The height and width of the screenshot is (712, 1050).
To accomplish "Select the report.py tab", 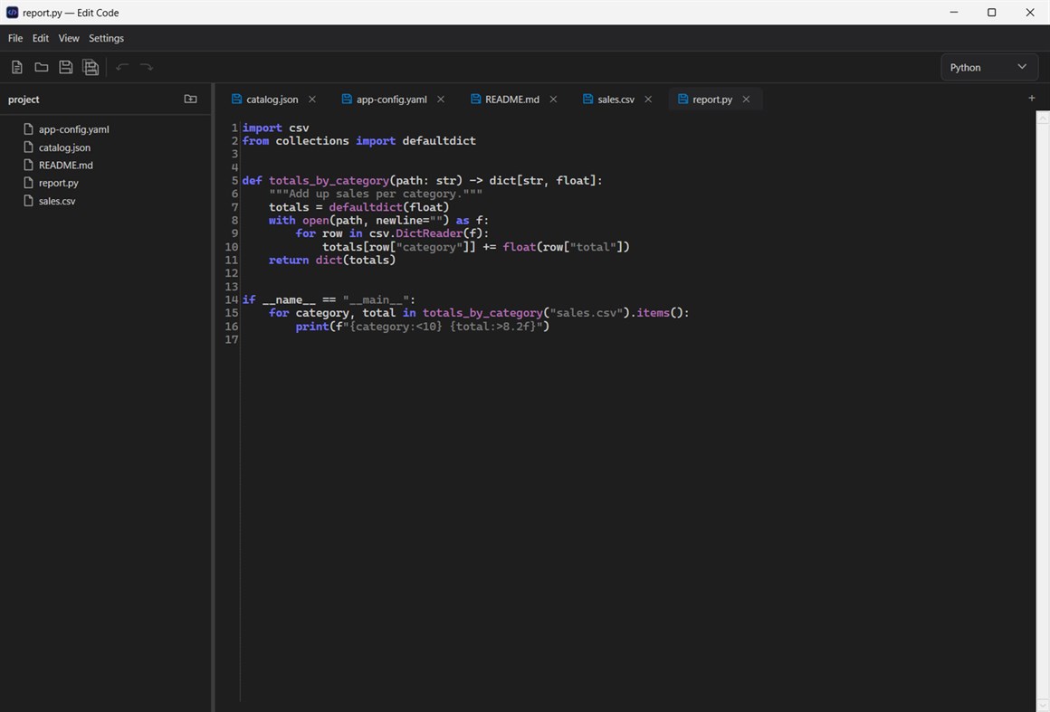I will click(712, 99).
